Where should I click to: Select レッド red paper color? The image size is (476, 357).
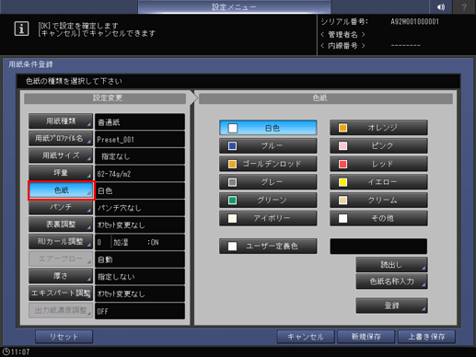(x=378, y=164)
